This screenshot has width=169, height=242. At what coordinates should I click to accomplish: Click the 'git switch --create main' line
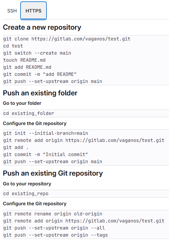(x=37, y=53)
